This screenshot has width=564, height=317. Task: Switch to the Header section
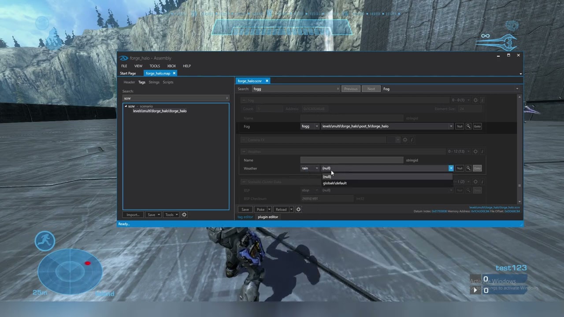129,82
